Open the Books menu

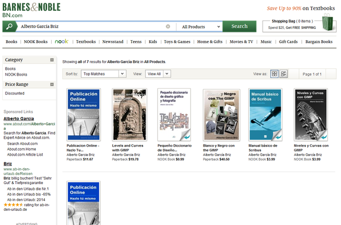point(11,41)
